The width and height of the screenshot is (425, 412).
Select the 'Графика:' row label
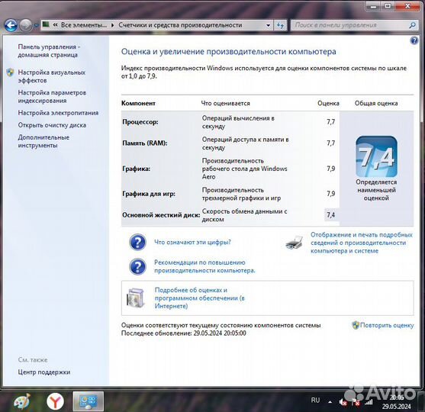[x=136, y=169]
